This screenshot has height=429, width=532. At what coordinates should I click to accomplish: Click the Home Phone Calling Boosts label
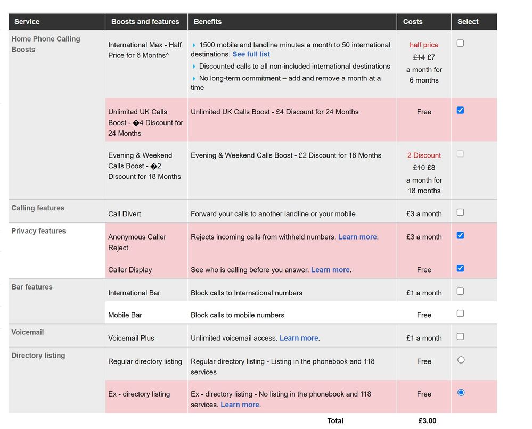pyautogui.click(x=46, y=44)
